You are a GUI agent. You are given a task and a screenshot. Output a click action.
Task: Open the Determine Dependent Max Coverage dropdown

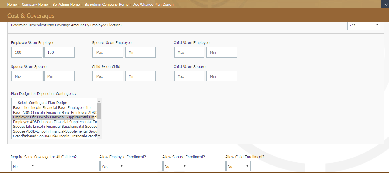[x=364, y=25]
